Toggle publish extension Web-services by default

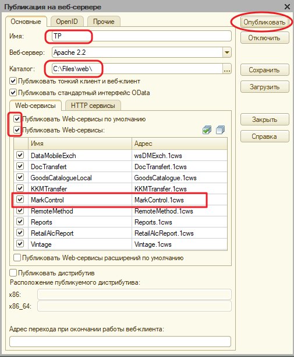(x=17, y=258)
